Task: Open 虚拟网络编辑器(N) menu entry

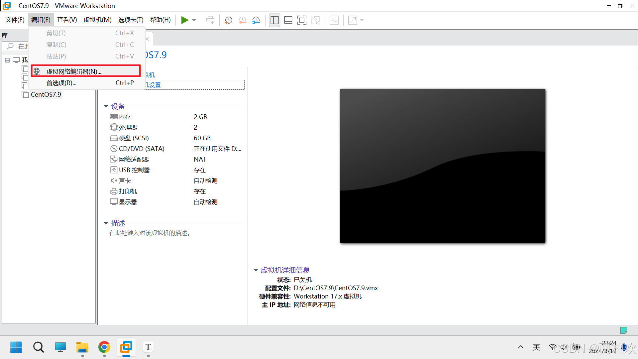Action: click(74, 71)
